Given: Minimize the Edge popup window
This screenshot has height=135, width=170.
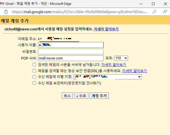Looking at the screenshot, I should [x=141, y=4].
